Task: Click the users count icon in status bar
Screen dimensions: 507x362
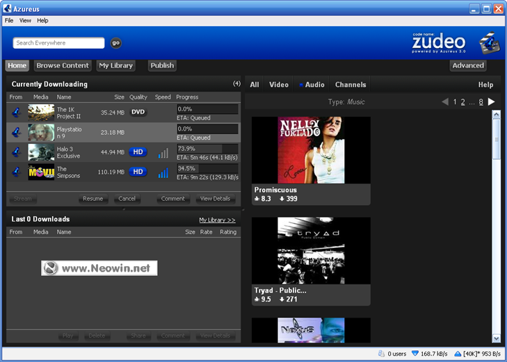Action: pyautogui.click(x=382, y=354)
